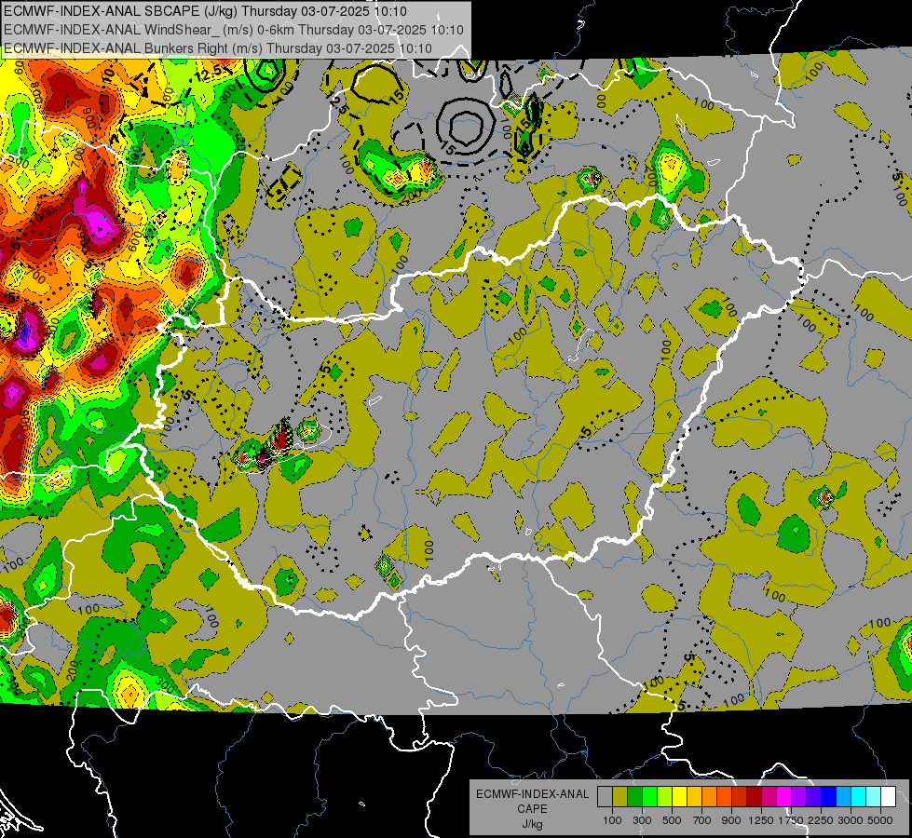Select the pink-magenta swatch after 1250
The width and height of the screenshot is (912, 838).
(769, 797)
